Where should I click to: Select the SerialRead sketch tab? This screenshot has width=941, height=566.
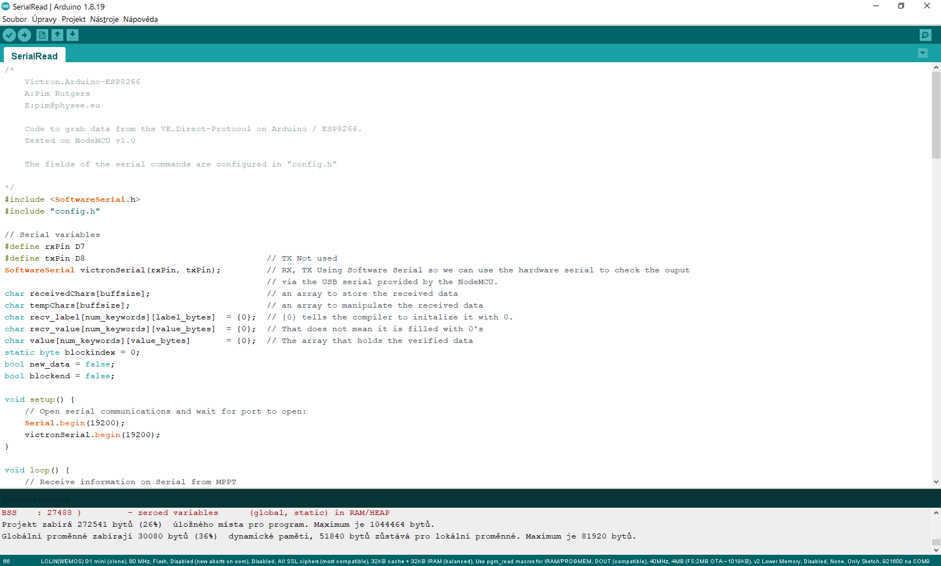[x=34, y=56]
